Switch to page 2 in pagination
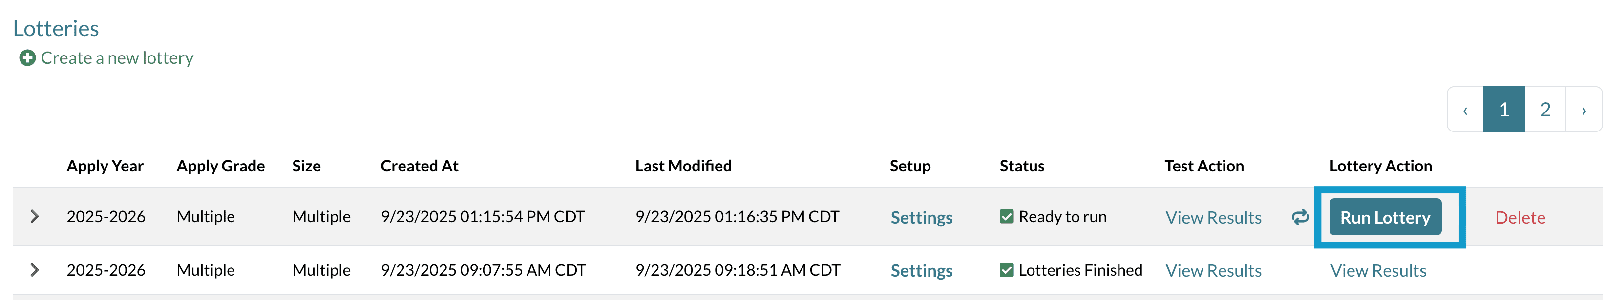Screen dimensions: 1604x300 click(1545, 110)
